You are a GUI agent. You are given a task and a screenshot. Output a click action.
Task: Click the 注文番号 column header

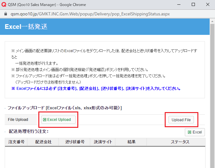(16, 142)
